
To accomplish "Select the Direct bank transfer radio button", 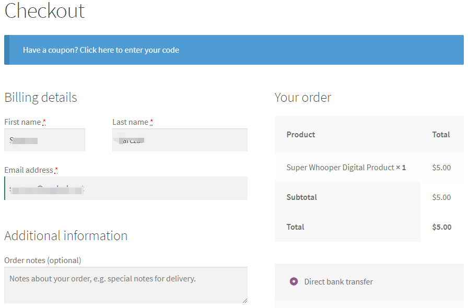I will [294, 281].
